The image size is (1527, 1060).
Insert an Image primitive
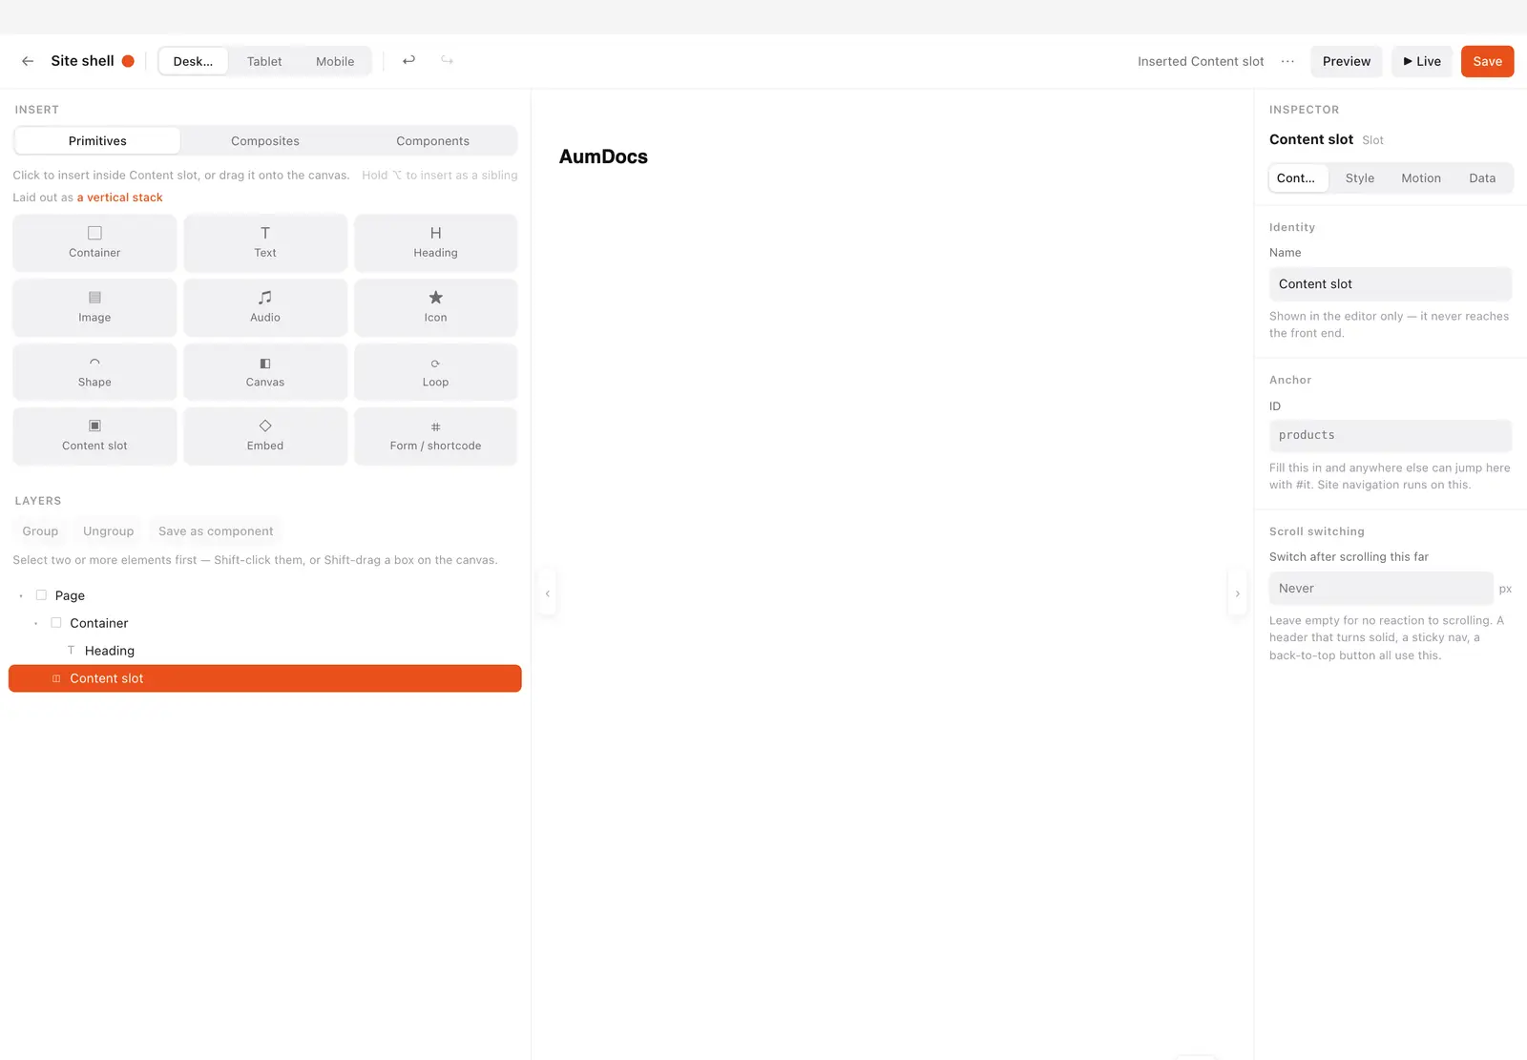pos(94,307)
